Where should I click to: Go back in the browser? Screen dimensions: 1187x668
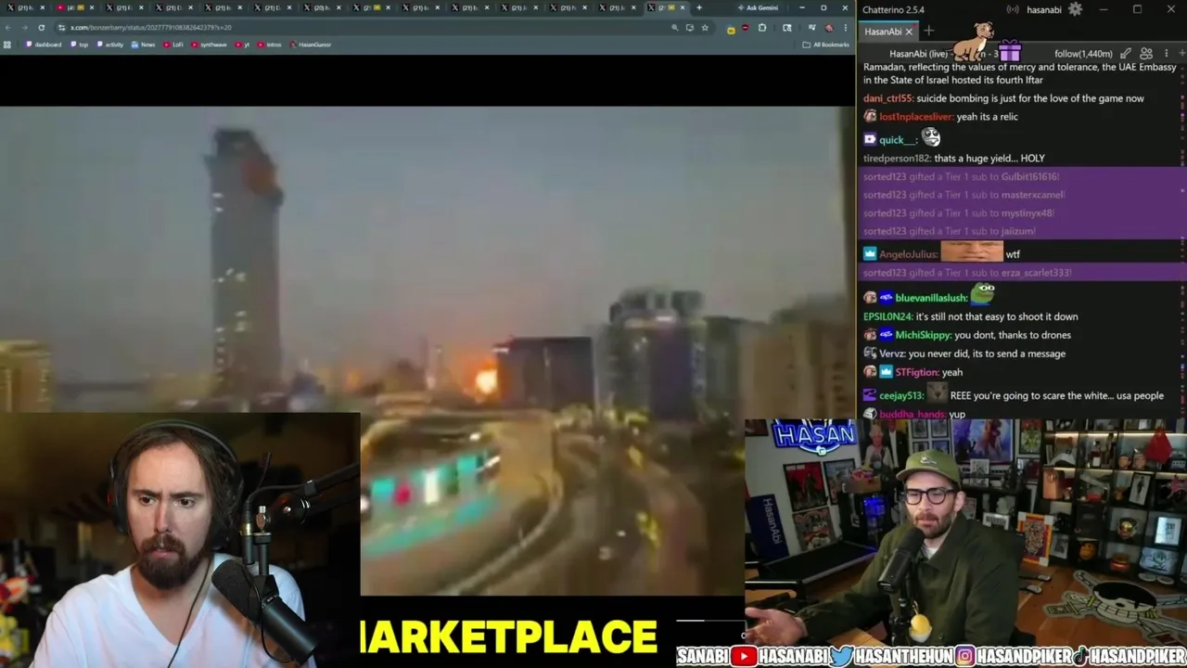[8, 28]
